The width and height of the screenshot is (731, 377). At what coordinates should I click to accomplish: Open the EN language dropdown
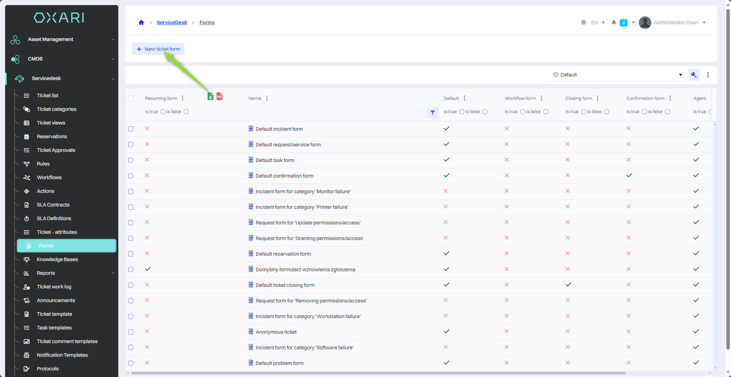[x=598, y=23]
